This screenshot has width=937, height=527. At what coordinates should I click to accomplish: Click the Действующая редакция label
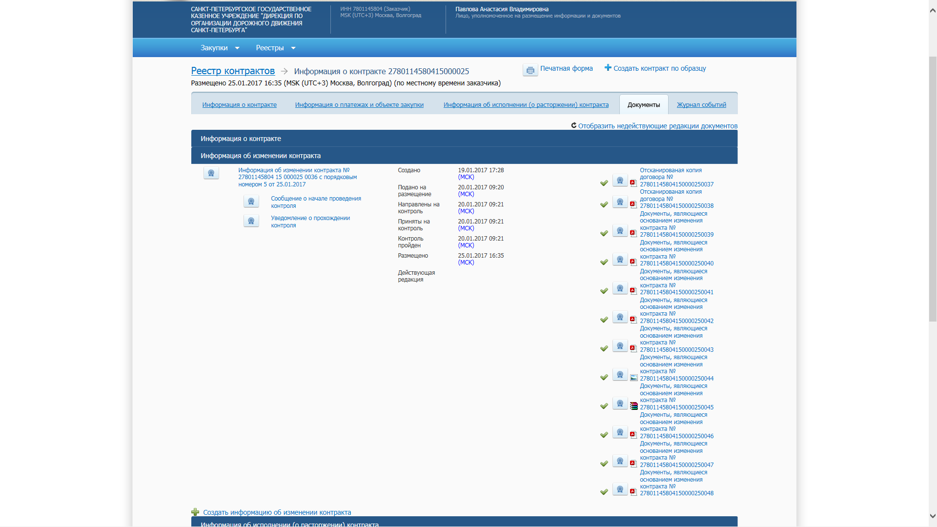(416, 276)
